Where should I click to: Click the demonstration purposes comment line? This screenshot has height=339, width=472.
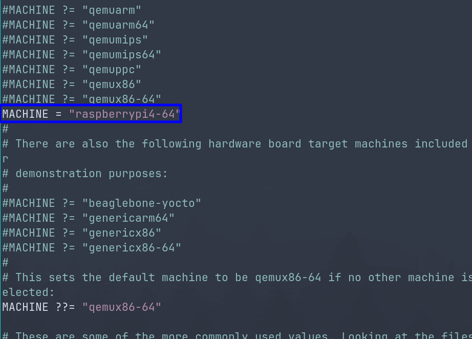click(85, 174)
